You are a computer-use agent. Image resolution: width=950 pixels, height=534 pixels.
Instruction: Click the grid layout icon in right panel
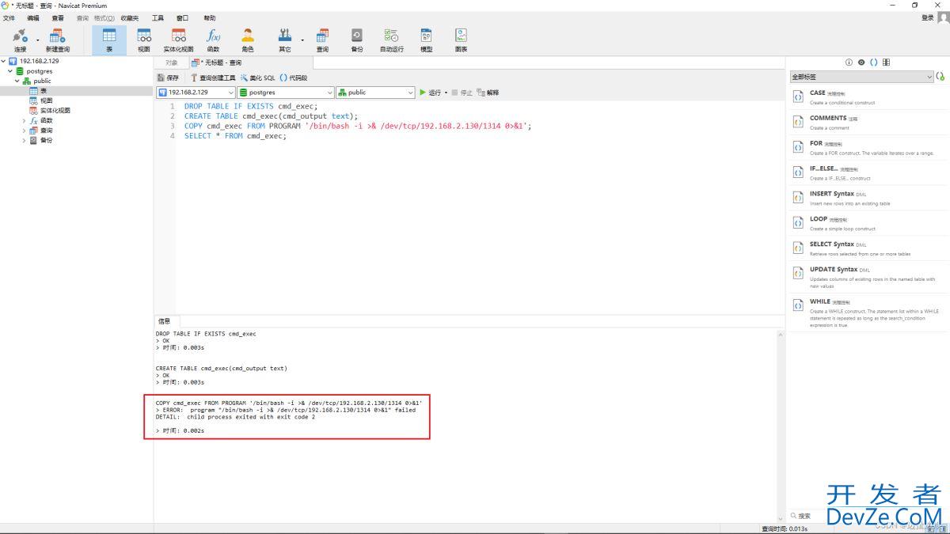point(886,62)
